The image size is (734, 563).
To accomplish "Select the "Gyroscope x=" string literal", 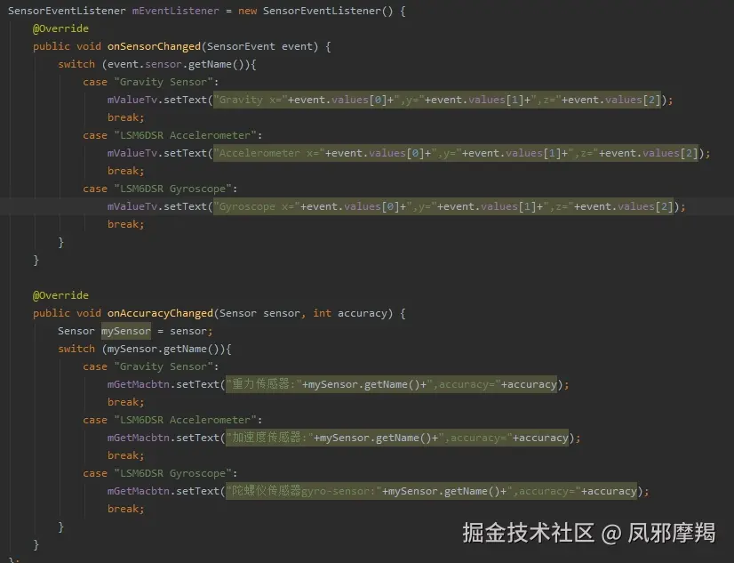I will click(257, 206).
